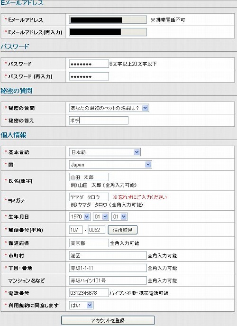Click the 電話番号 phone number field
Viewport: 237px width, 326px height.
89,293
